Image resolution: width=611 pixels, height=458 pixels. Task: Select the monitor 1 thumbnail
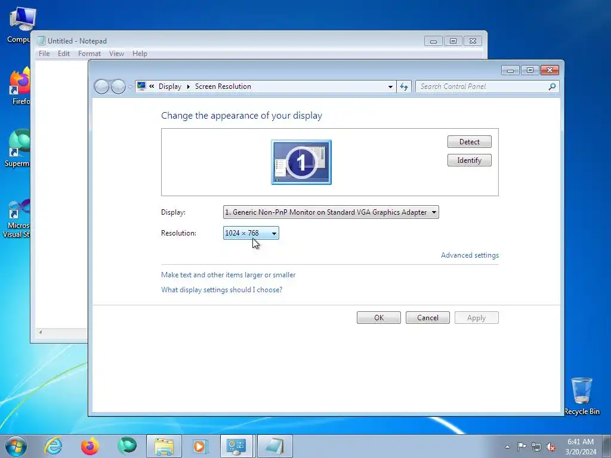click(x=301, y=162)
